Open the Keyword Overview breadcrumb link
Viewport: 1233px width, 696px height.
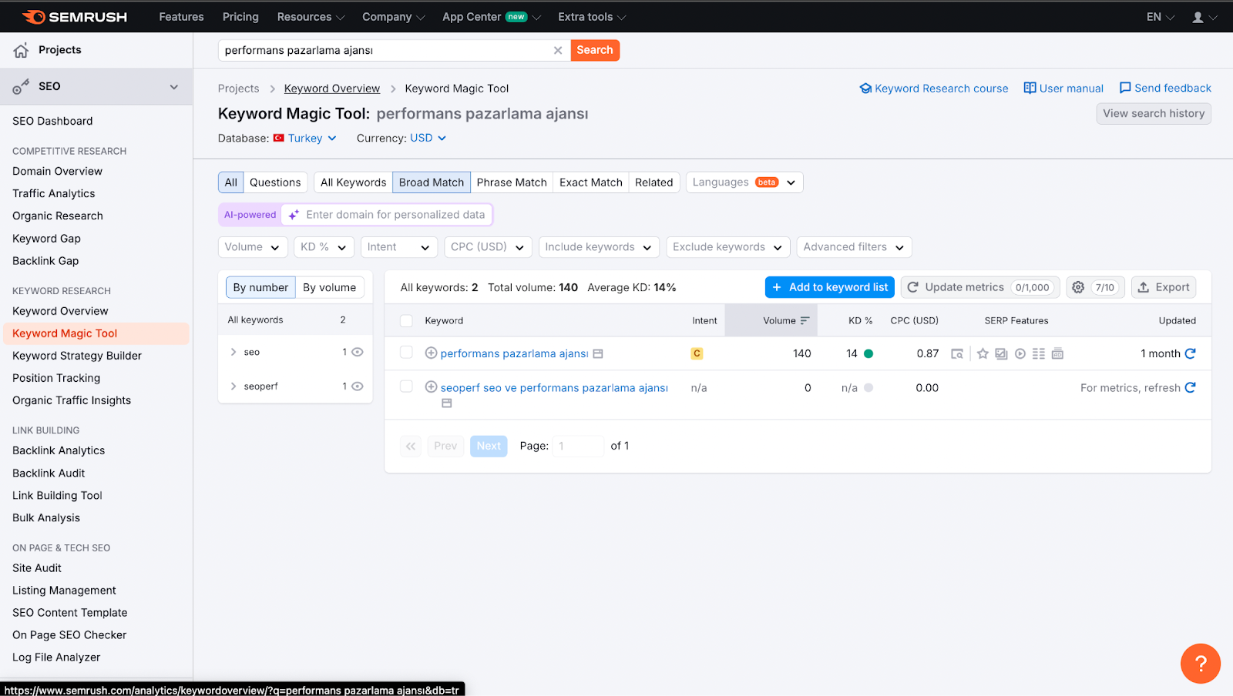[332, 89]
